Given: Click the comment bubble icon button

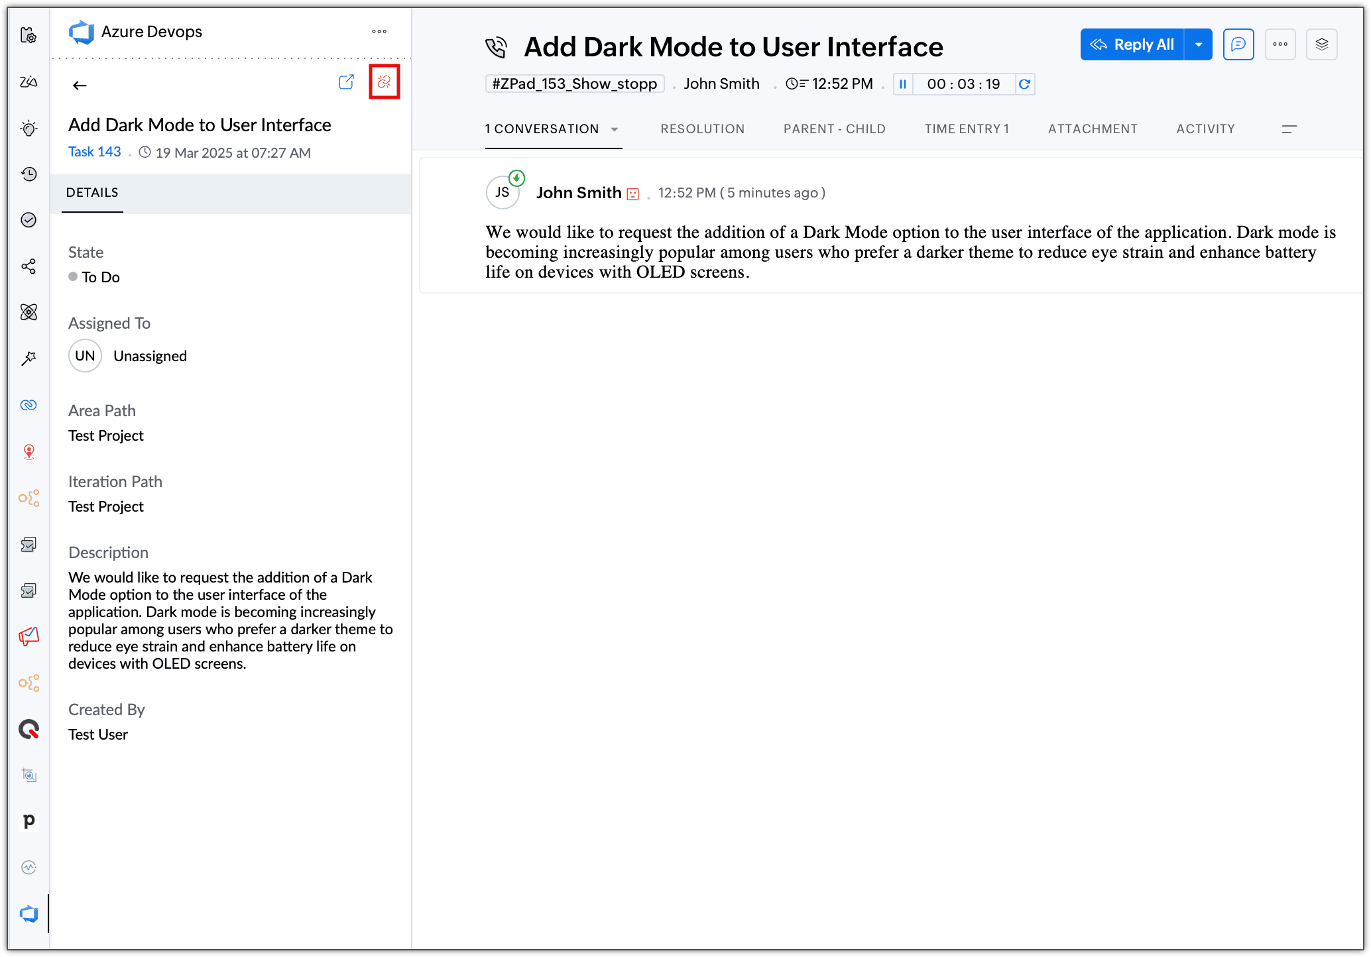Looking at the screenshot, I should coord(1238,44).
